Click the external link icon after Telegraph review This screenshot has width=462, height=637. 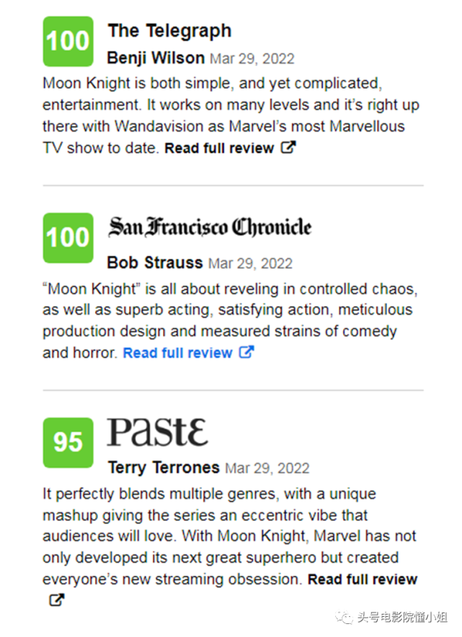click(288, 148)
